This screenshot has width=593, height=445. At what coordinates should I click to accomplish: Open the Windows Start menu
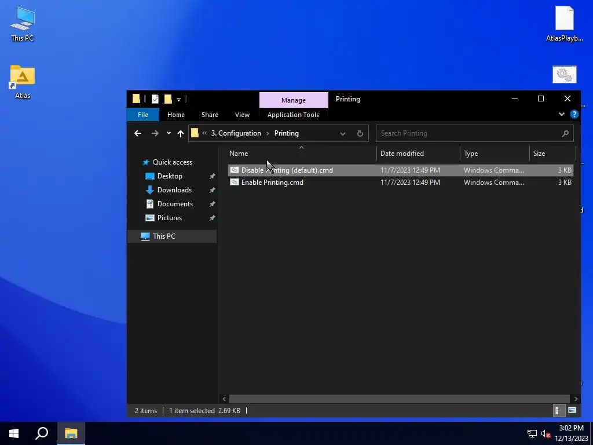click(x=14, y=433)
